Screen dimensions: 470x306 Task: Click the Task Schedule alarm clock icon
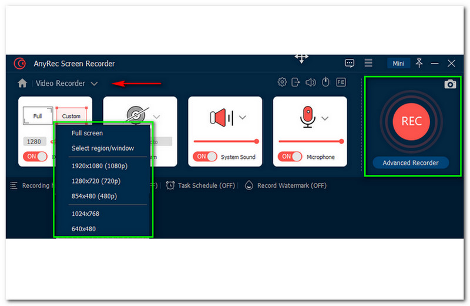tap(170, 185)
